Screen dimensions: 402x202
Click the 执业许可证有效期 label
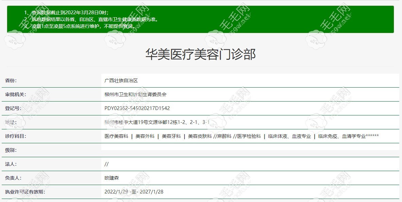tap(25, 192)
